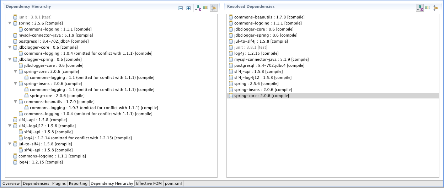Screen dimensions: 444x188
Task: Select mysql-connector-java : 5.1.9 in Resolved Dependencies
Action: (x=271, y=59)
